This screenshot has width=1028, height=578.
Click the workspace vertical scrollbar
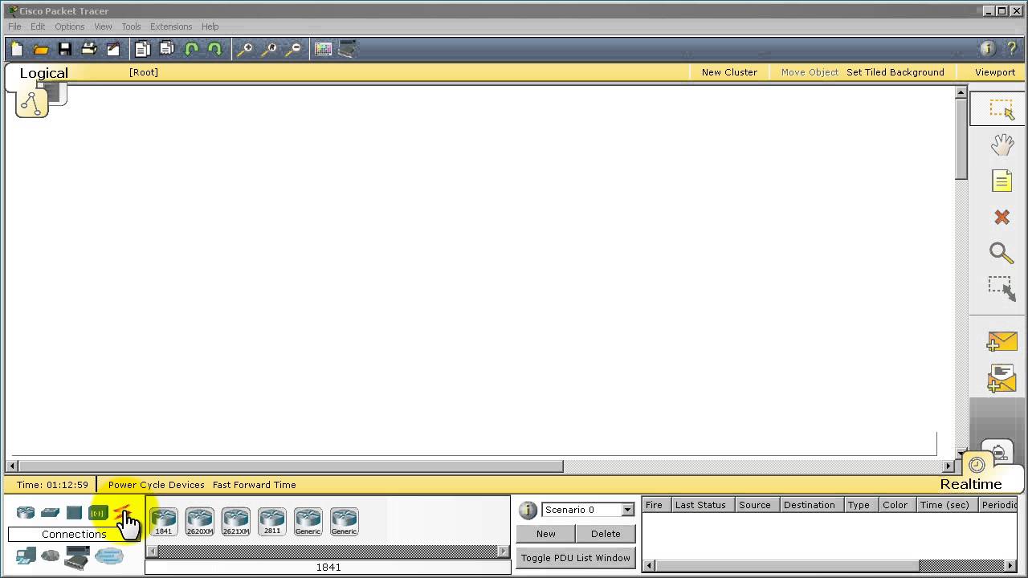pos(961,139)
